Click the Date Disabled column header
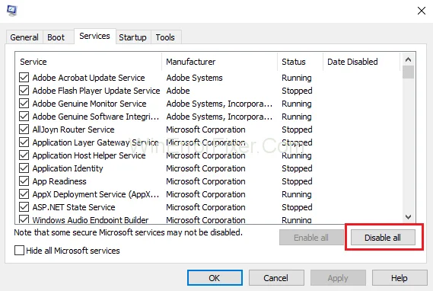Viewport: 433px width, 291px height. coord(361,62)
